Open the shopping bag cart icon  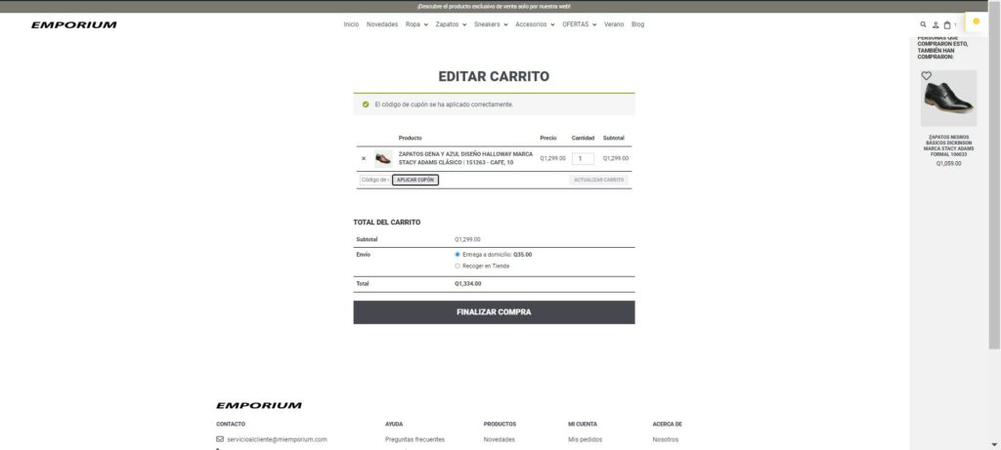point(947,24)
